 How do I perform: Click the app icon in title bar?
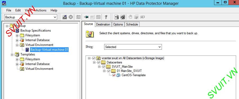tap(4, 3)
